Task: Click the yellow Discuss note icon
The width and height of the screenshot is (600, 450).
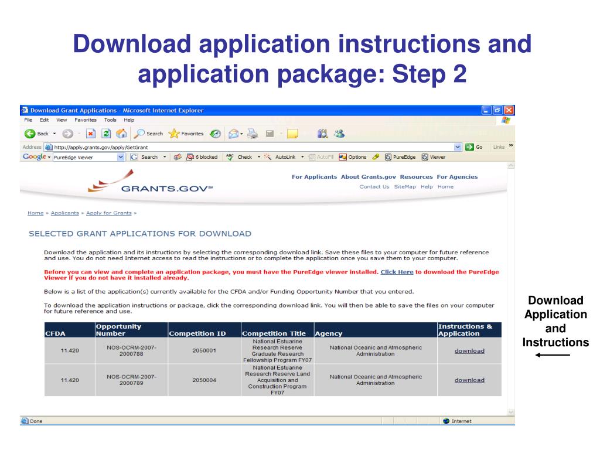Action: pyautogui.click(x=292, y=134)
